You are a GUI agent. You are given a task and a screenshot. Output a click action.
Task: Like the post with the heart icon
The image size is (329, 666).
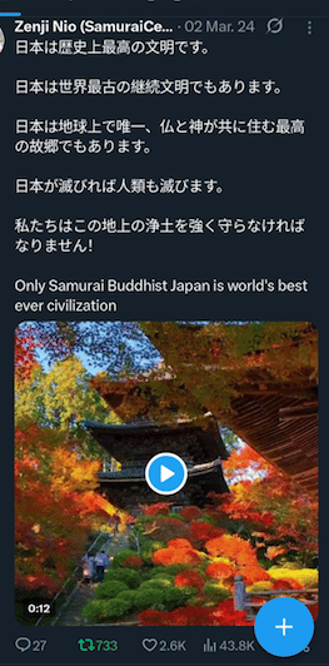(150, 645)
